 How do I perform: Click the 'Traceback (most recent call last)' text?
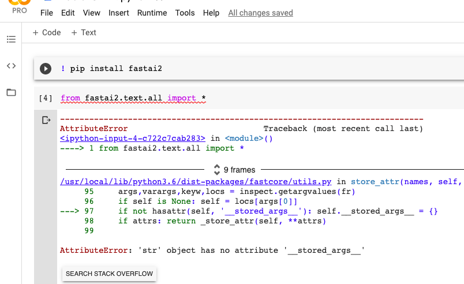pyautogui.click(x=343, y=129)
